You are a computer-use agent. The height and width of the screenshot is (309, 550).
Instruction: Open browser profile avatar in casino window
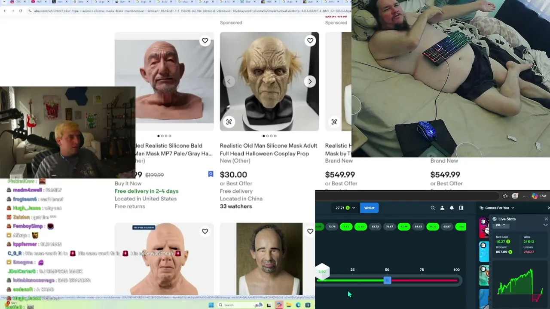(x=515, y=196)
